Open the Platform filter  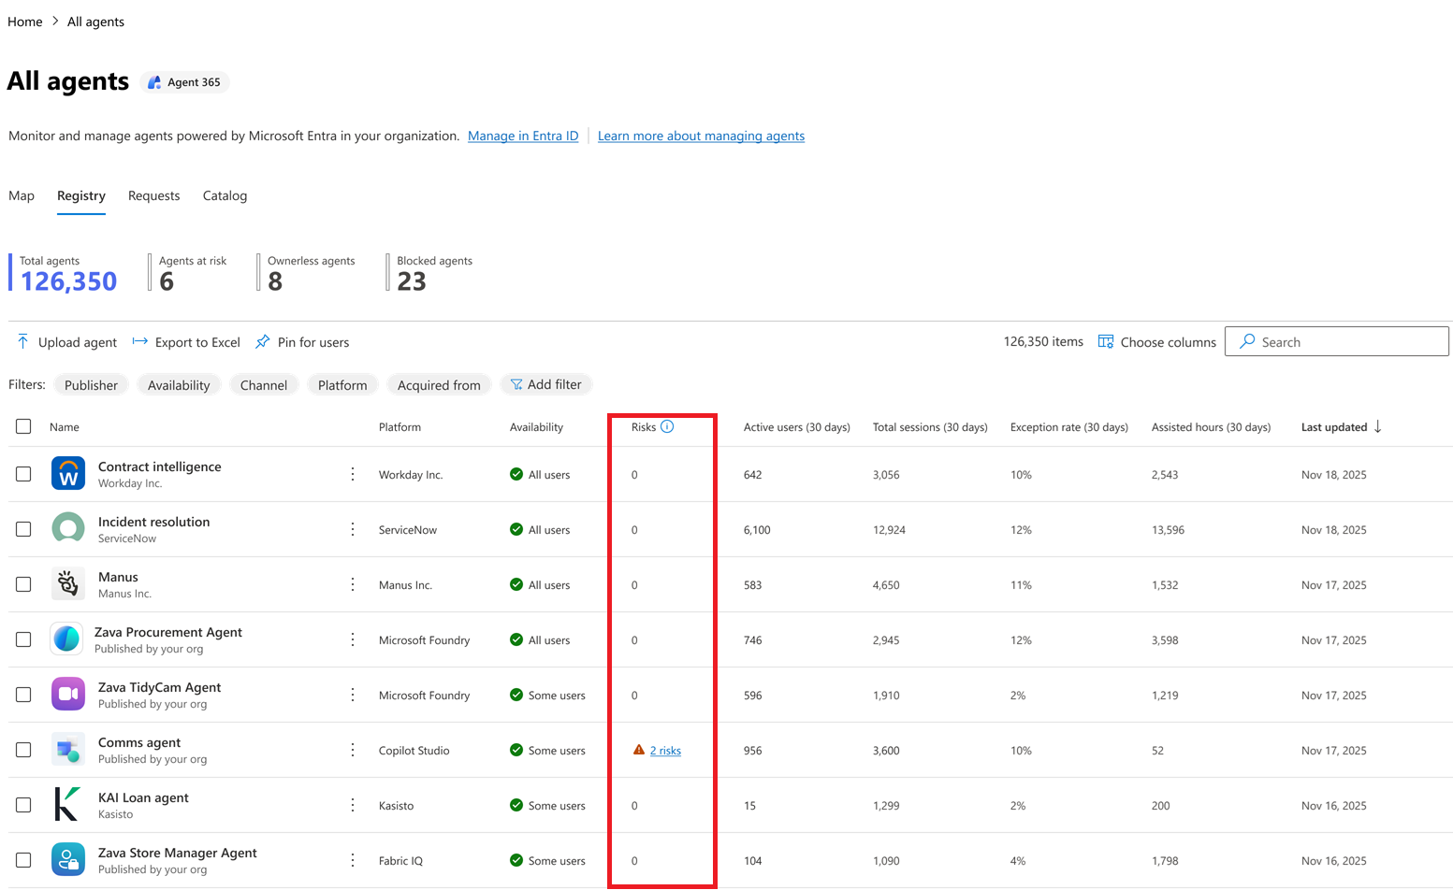click(342, 385)
